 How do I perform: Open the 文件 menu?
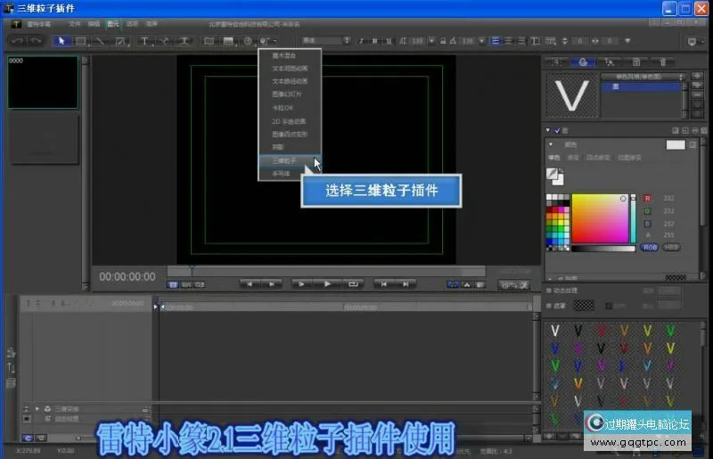(75, 24)
